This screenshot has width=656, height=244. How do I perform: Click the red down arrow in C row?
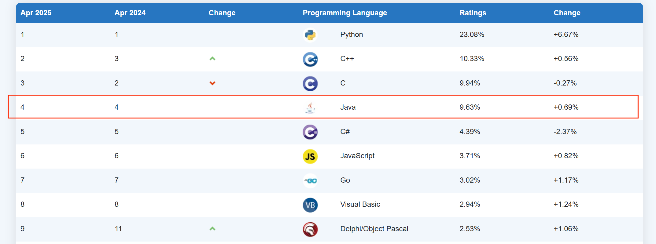tap(212, 83)
